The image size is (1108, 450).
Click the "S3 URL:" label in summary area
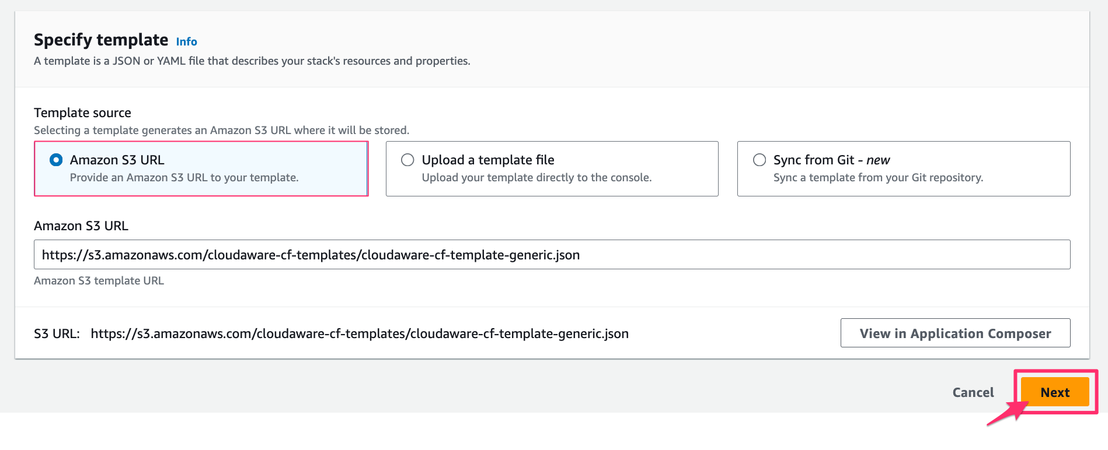click(55, 333)
